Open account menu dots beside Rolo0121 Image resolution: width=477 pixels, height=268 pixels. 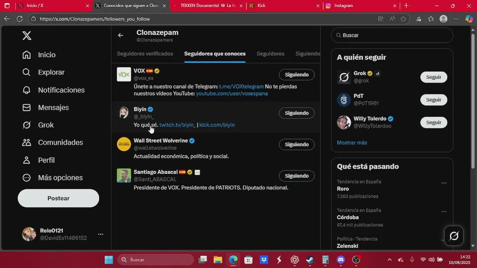click(101, 234)
